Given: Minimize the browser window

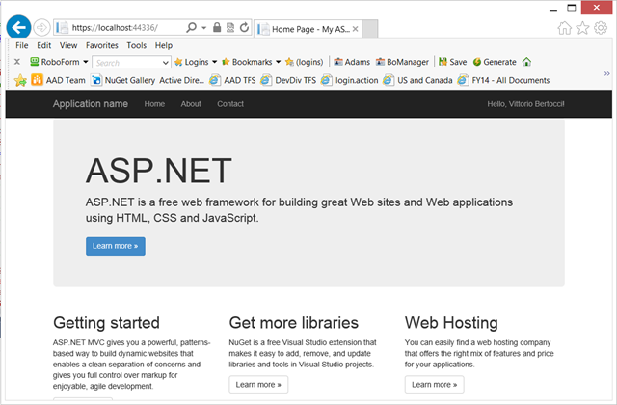Looking at the screenshot, I should click(553, 8).
